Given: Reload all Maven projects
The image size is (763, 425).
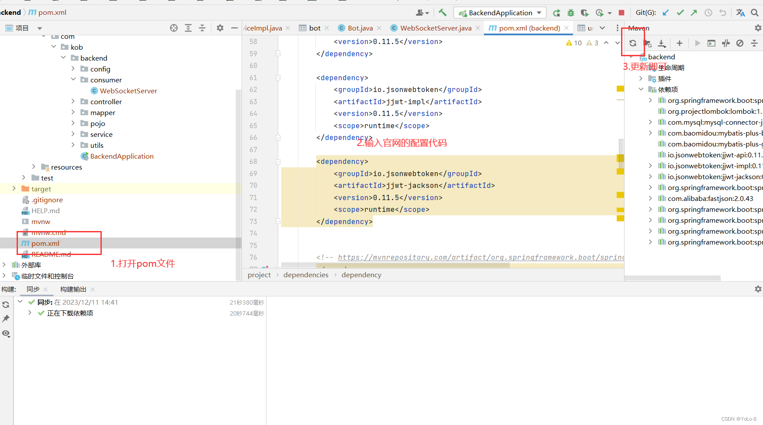Looking at the screenshot, I should (x=633, y=43).
